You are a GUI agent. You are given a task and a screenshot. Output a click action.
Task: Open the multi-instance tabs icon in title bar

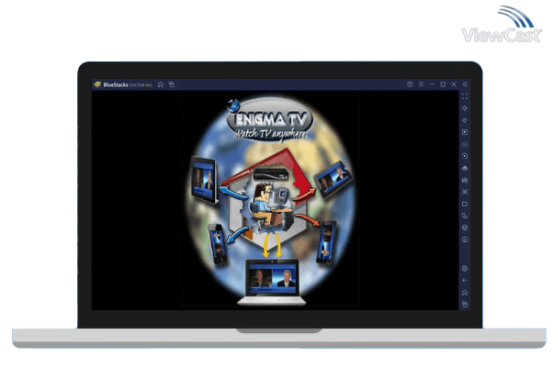pyautogui.click(x=172, y=84)
